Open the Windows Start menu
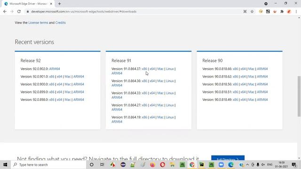The height and width of the screenshot is (169, 301). pyautogui.click(x=5, y=165)
